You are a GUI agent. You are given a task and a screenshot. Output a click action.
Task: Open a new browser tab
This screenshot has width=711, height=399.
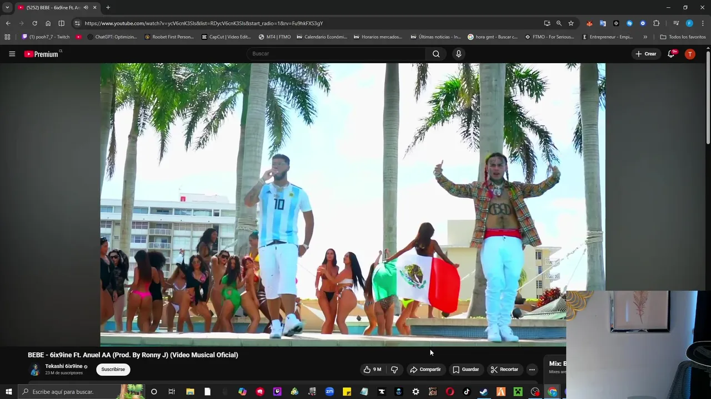click(108, 7)
